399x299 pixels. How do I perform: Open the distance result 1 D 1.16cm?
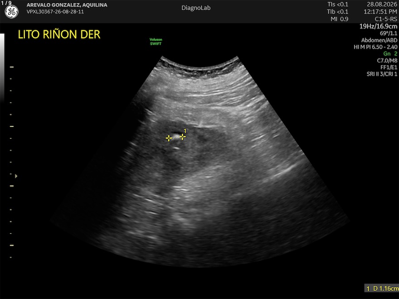382,288
